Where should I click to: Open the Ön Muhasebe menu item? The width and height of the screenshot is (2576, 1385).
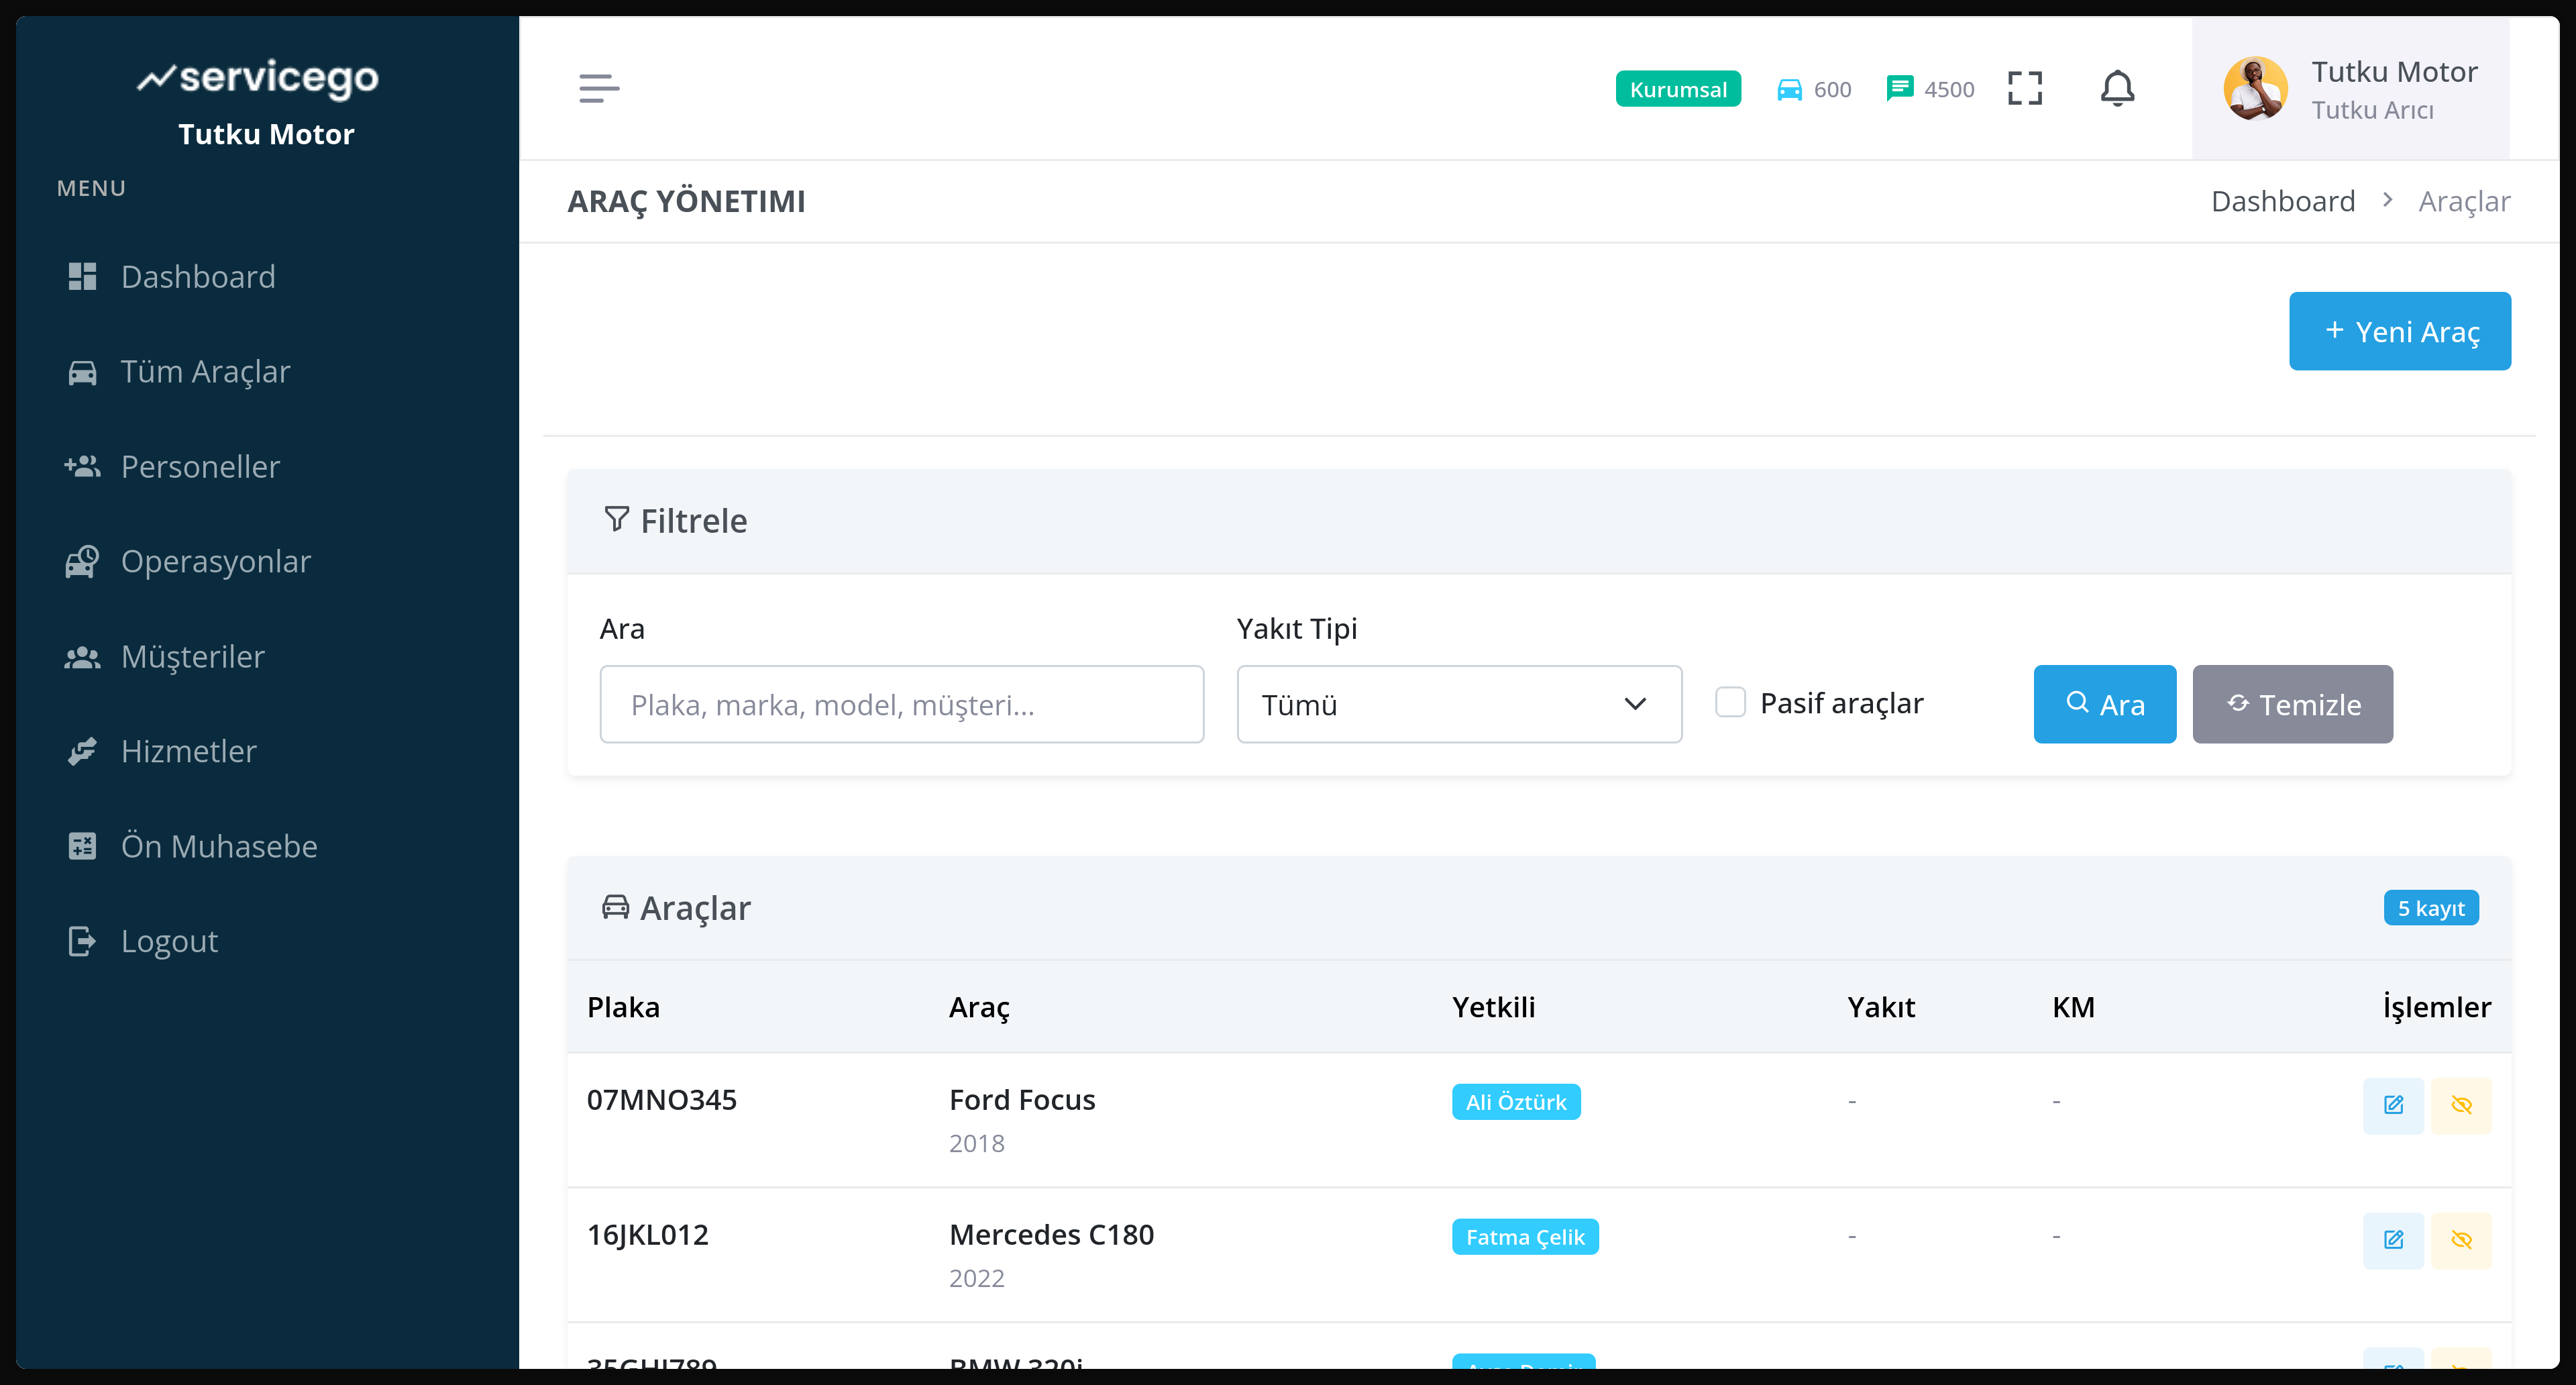coord(218,846)
